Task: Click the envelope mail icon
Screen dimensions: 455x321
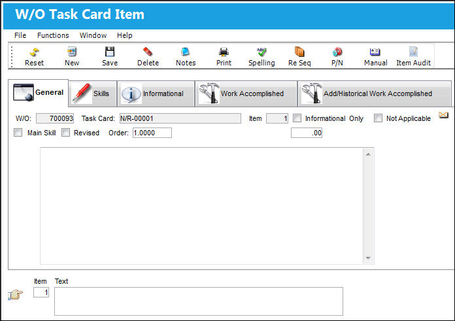Action: point(443,115)
